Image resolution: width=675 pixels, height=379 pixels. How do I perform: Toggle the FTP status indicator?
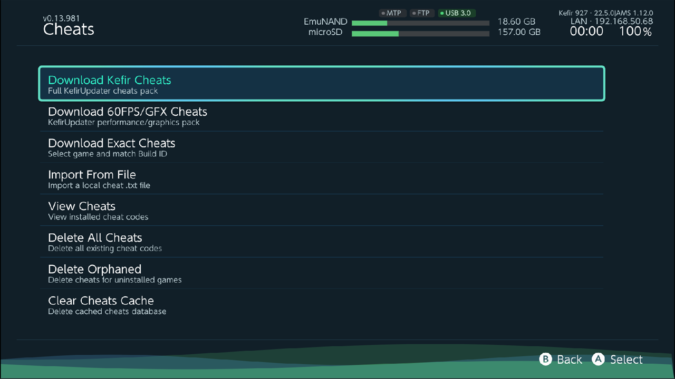(422, 13)
